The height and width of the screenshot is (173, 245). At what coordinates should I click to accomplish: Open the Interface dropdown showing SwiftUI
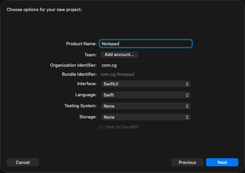(x=146, y=84)
